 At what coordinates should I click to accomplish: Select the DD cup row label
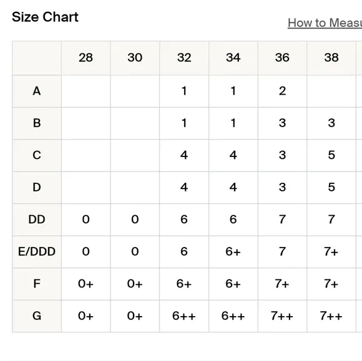[x=37, y=219]
